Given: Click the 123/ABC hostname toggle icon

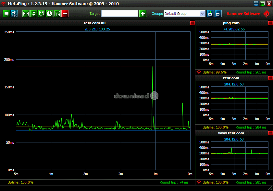Looking at the screenshot, I should coord(14,14).
